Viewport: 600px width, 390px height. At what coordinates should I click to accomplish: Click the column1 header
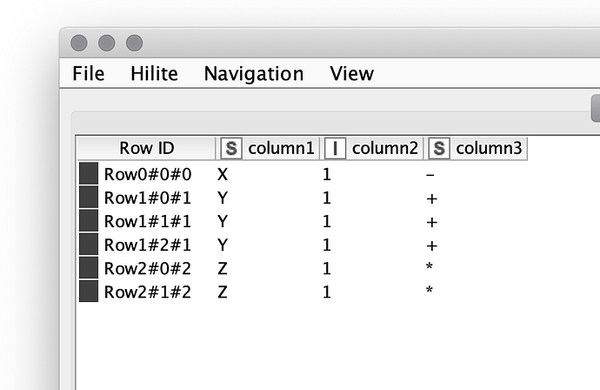pyautogui.click(x=268, y=148)
